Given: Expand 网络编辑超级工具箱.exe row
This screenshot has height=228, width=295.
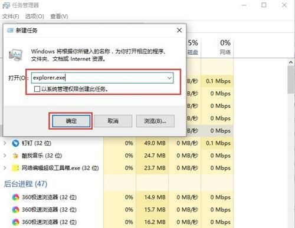Looking at the screenshot, I should pos(5,168).
